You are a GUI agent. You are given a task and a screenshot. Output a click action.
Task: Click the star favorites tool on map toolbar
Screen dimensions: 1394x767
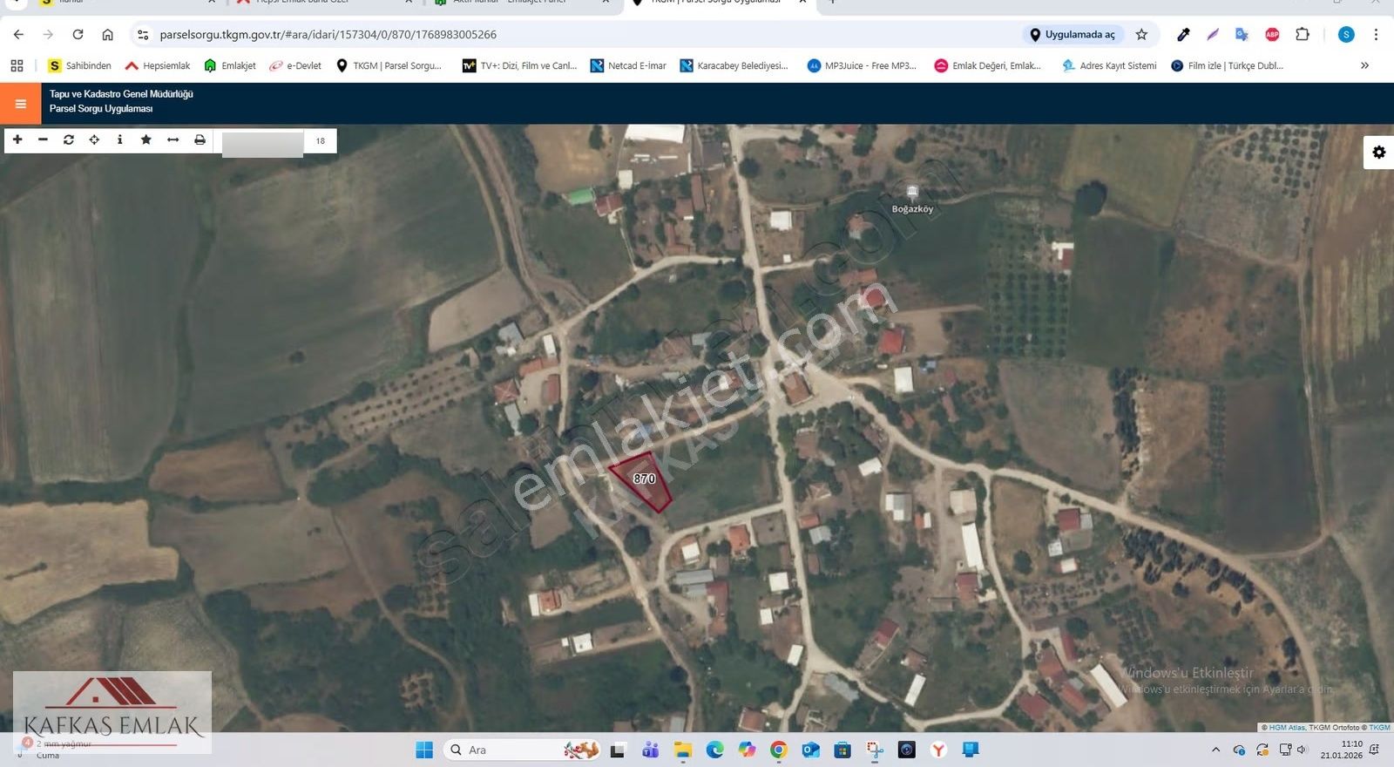146,140
